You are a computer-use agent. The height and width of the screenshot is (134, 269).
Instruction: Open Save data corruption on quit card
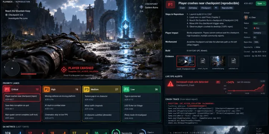(x=22, y=107)
